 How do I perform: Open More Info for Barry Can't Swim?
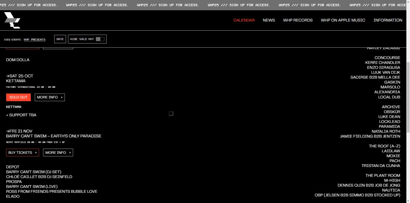[x=58, y=153]
